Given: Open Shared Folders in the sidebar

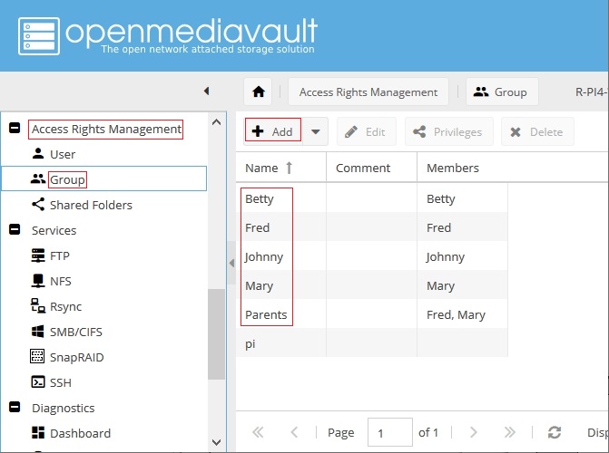Looking at the screenshot, I should click(x=90, y=205).
